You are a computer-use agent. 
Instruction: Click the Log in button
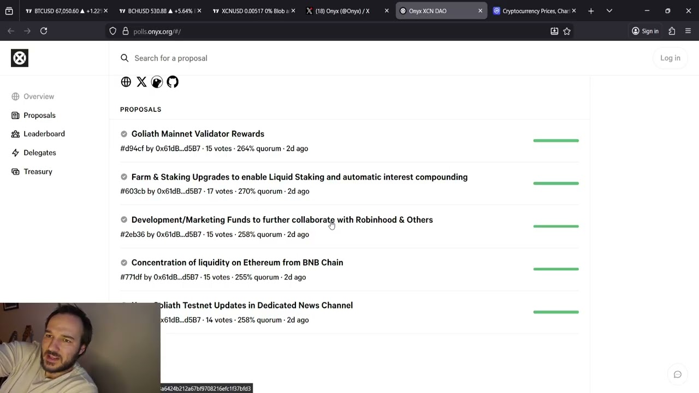click(x=670, y=58)
